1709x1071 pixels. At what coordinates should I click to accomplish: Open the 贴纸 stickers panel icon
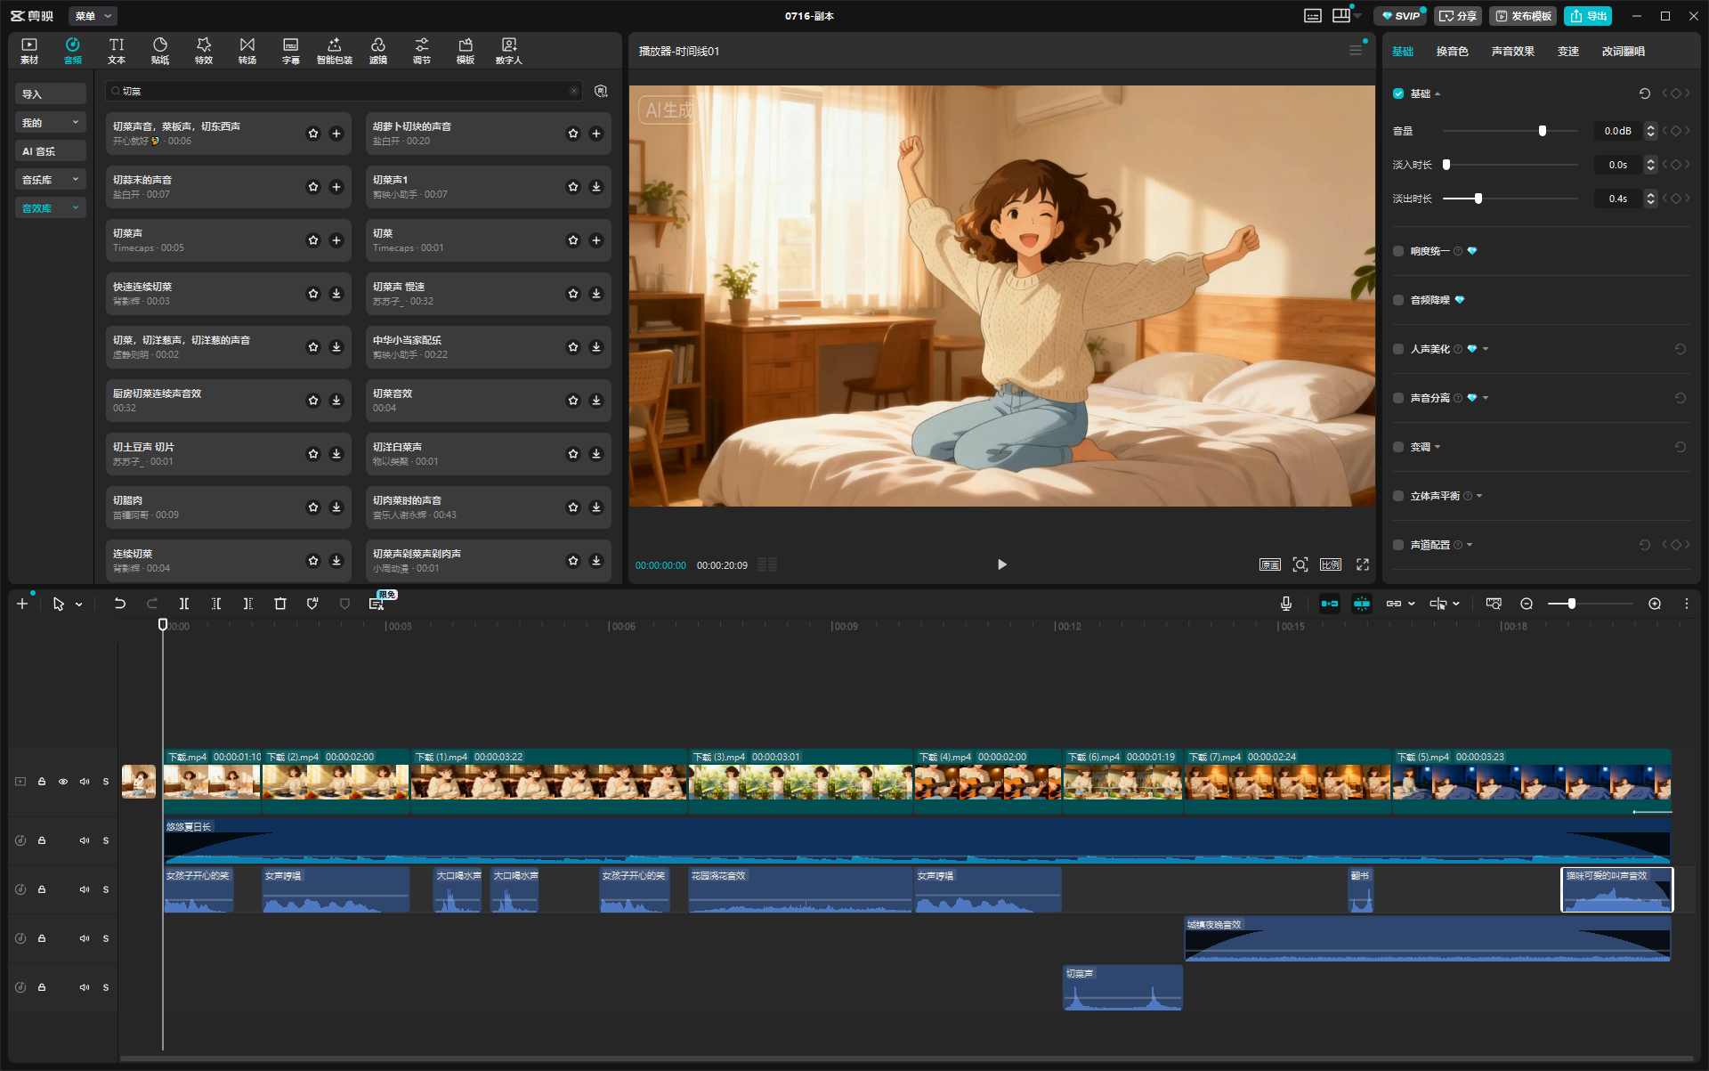click(160, 50)
